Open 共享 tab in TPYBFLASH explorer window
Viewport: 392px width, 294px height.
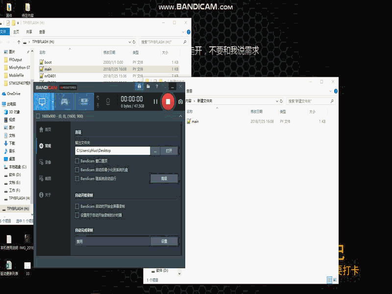pyautogui.click(x=29, y=32)
